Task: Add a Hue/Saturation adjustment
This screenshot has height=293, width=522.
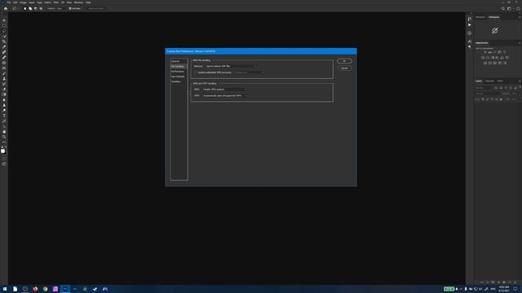Action: (482, 58)
